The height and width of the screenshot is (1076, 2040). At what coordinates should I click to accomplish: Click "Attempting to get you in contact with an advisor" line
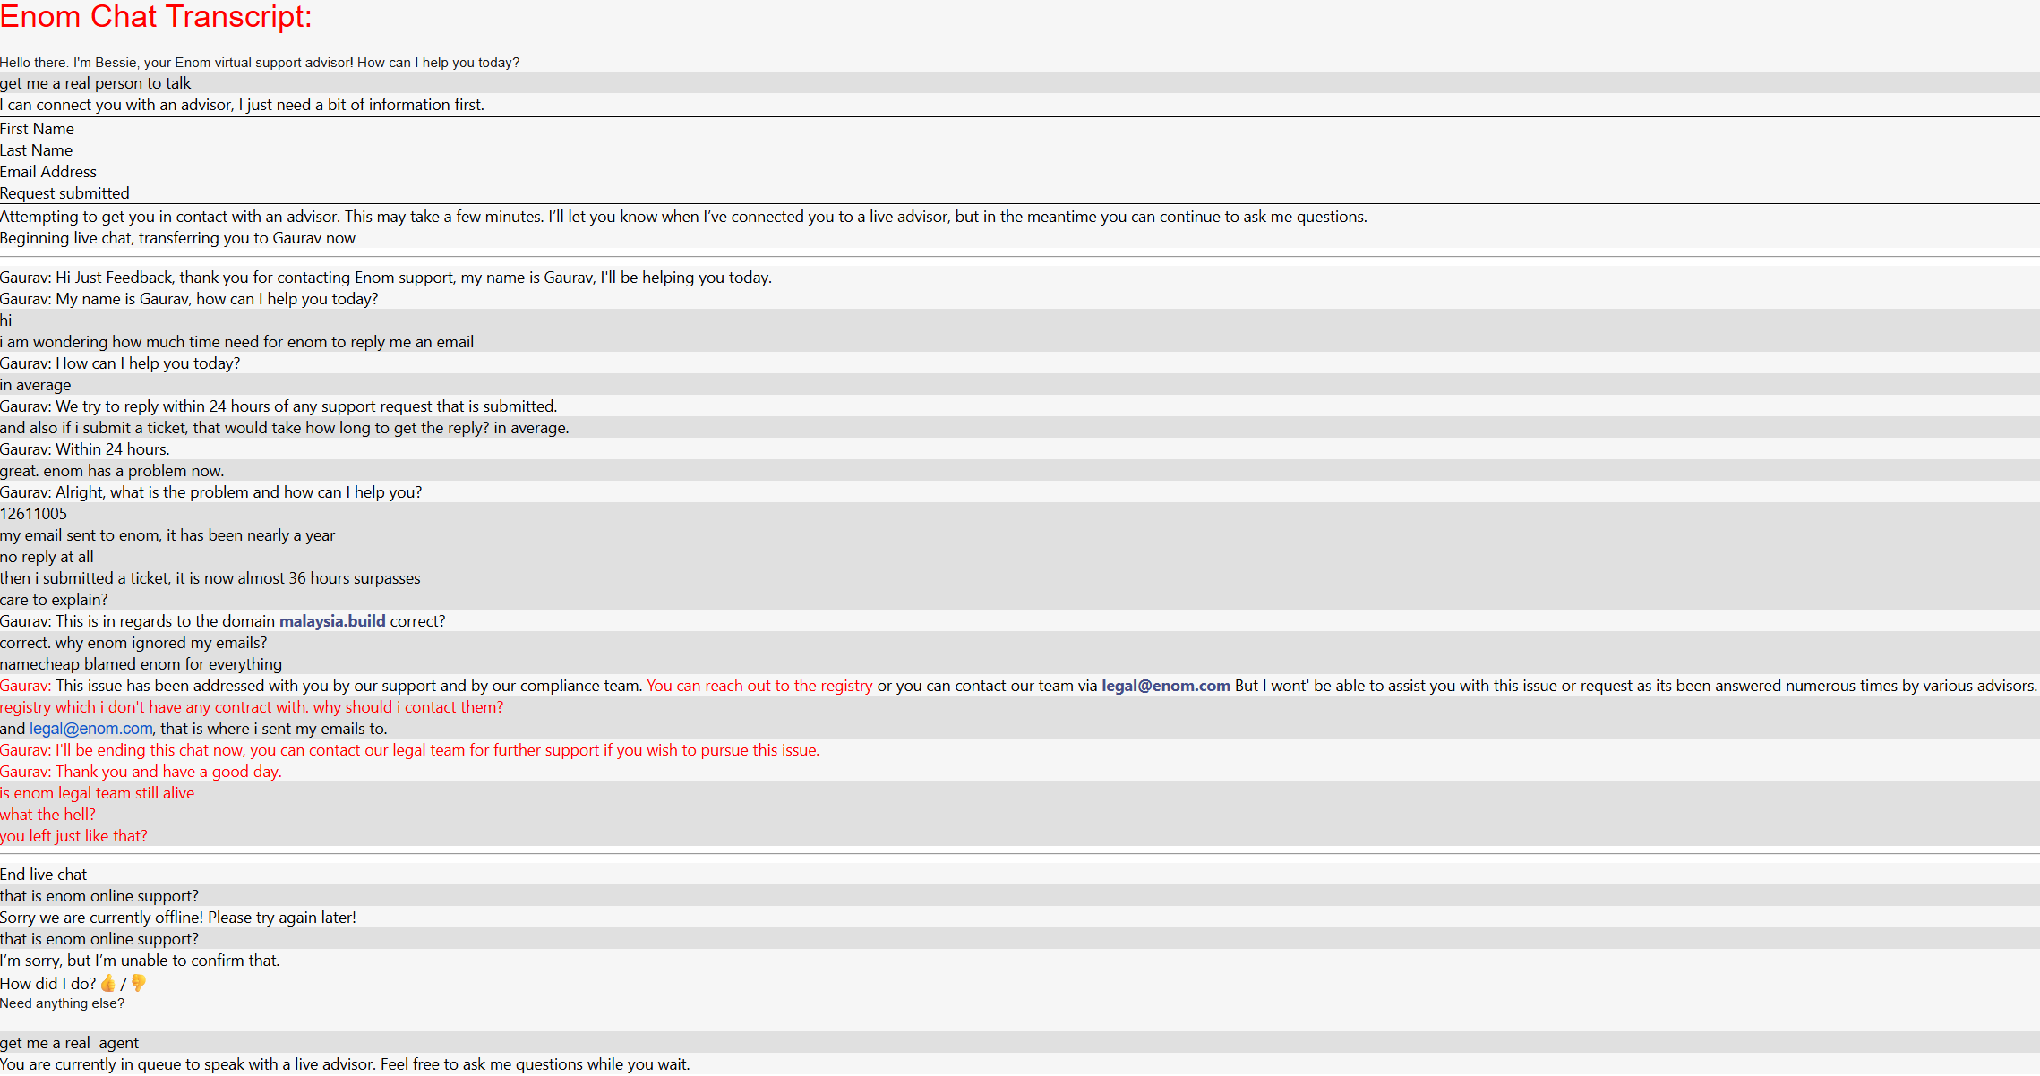click(683, 217)
